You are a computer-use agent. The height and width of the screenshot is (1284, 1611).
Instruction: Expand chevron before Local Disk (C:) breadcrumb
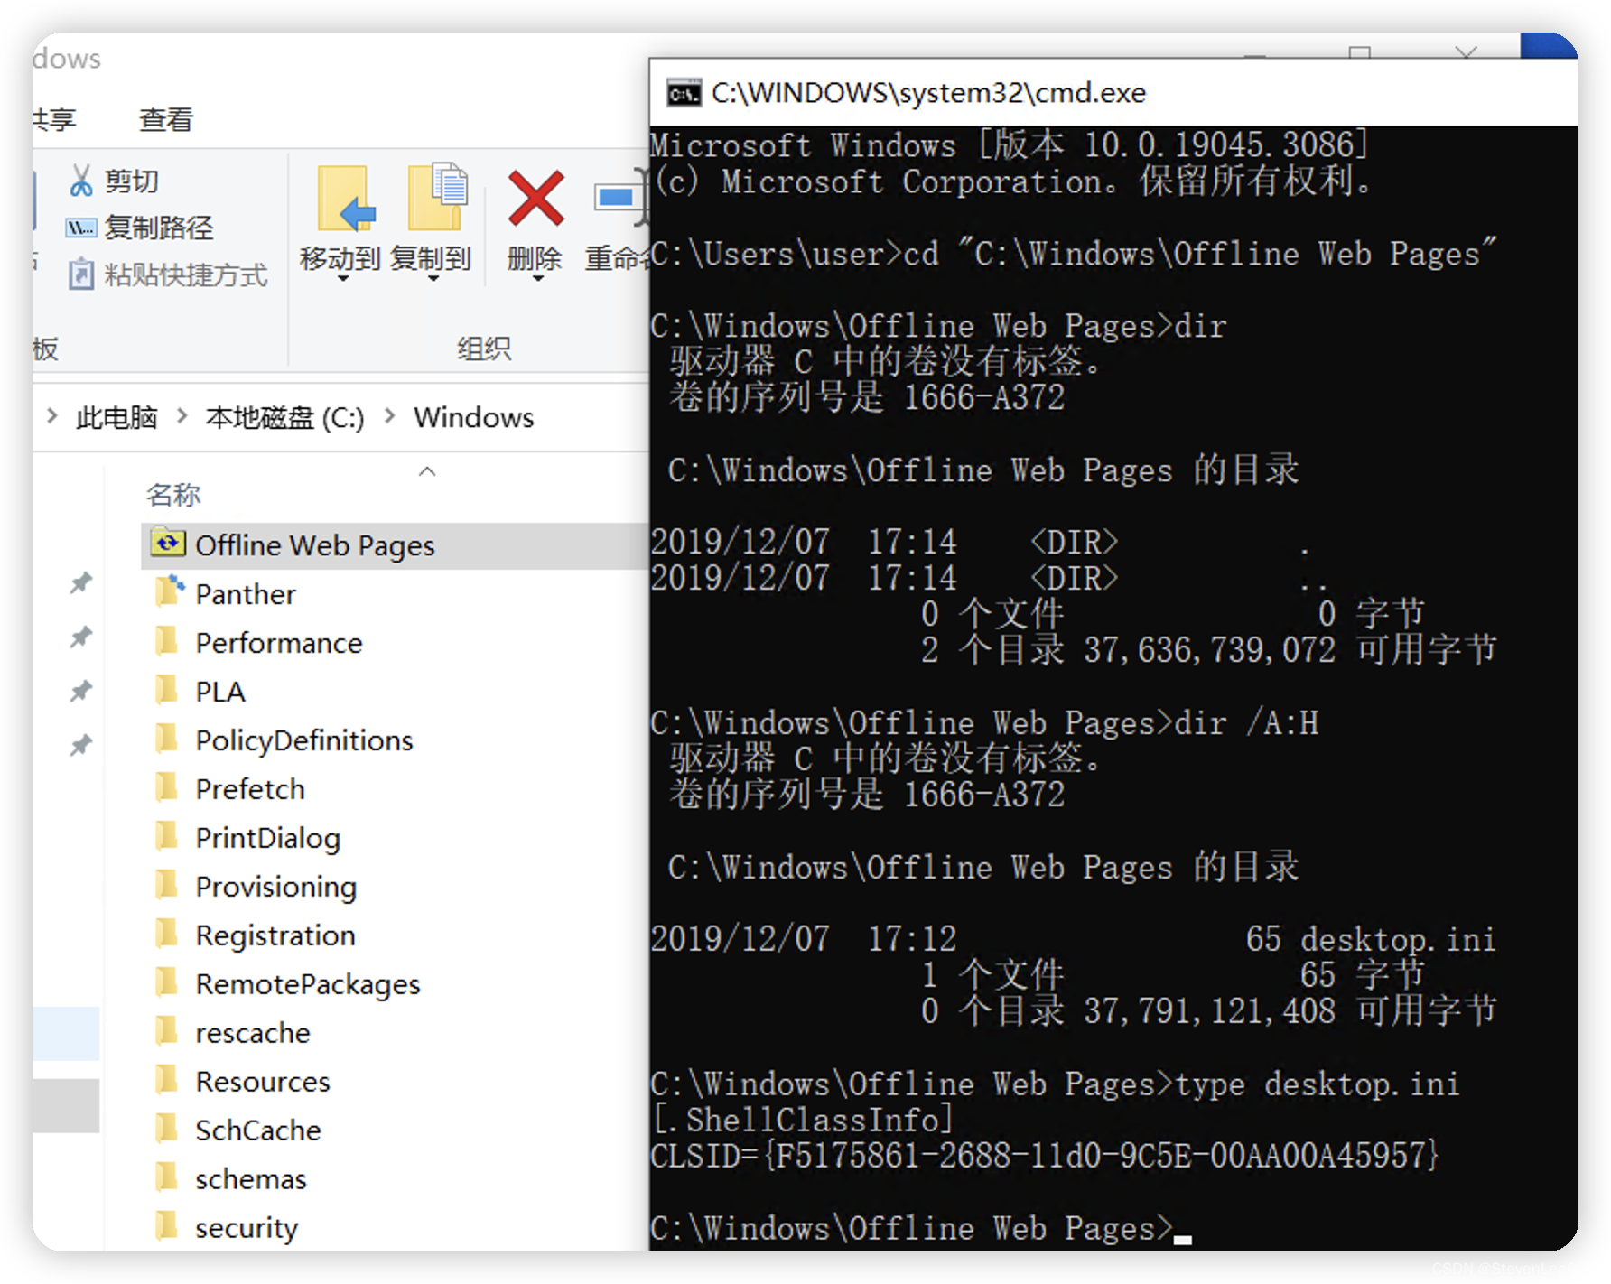point(182,416)
